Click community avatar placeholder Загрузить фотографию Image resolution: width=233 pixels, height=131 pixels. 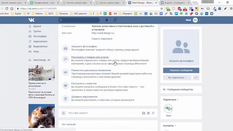coord(181,47)
